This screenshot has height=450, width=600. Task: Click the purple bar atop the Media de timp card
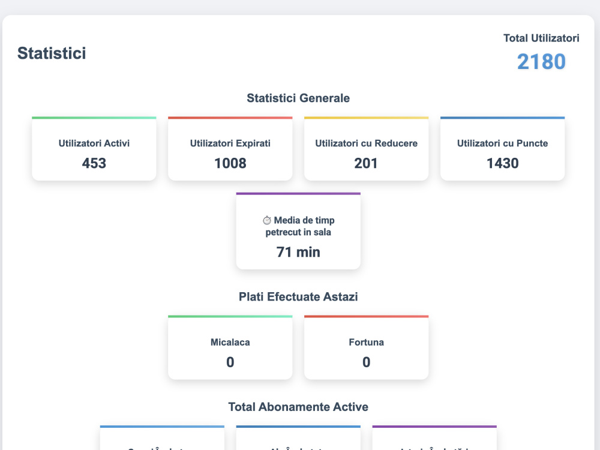(x=298, y=194)
